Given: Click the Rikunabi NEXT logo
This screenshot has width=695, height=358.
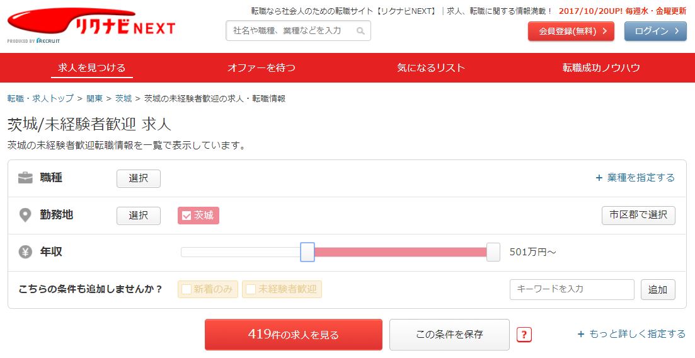Looking at the screenshot, I should pyautogui.click(x=91, y=25).
